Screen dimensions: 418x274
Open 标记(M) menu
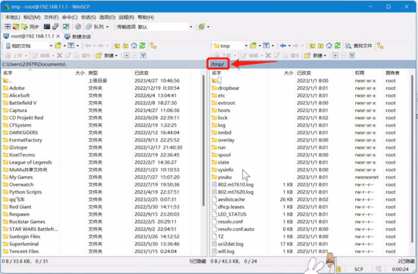(32, 17)
